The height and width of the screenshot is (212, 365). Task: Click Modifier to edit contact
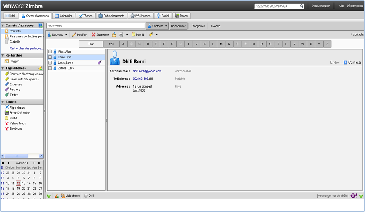pyautogui.click(x=79, y=35)
